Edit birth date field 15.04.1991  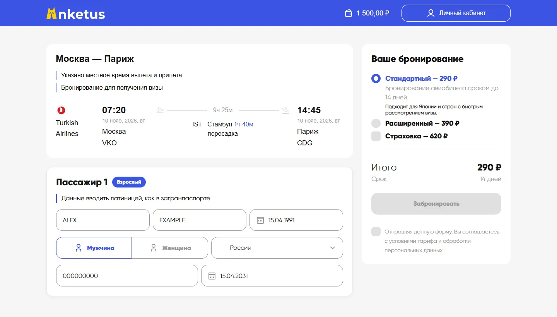tap(296, 220)
